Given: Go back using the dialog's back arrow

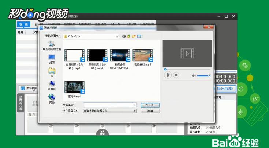Looking at the screenshot, I should pos(124,36).
